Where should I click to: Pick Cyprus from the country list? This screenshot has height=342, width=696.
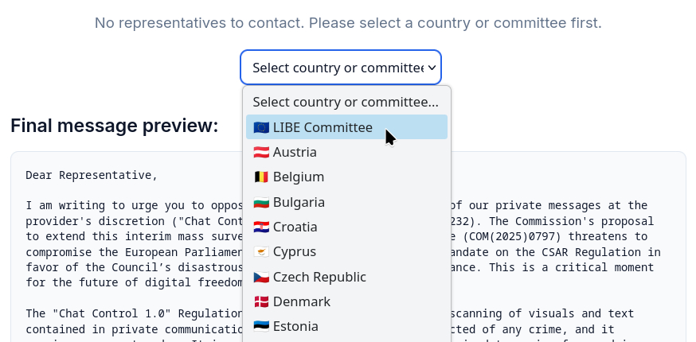click(x=295, y=251)
